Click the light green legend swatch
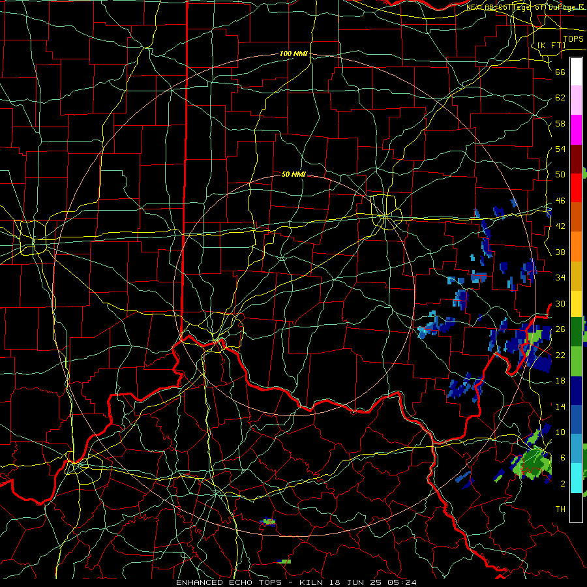Screen dimensions: 587x587 (x=576, y=361)
